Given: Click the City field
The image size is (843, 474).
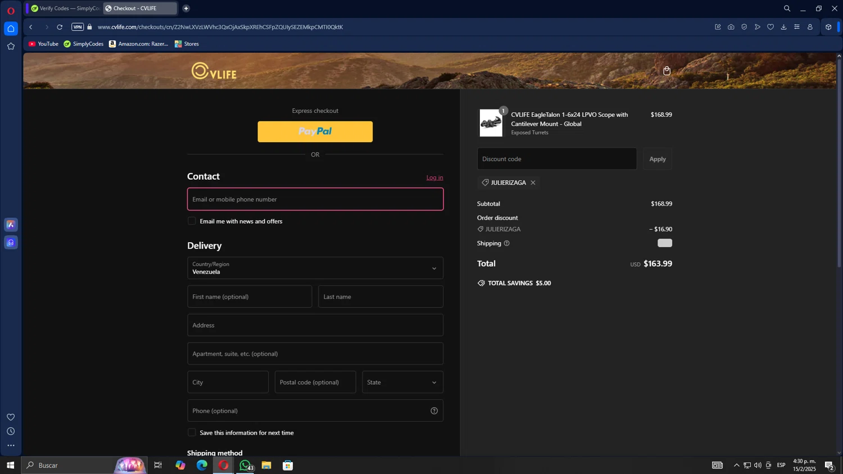Looking at the screenshot, I should tap(228, 382).
